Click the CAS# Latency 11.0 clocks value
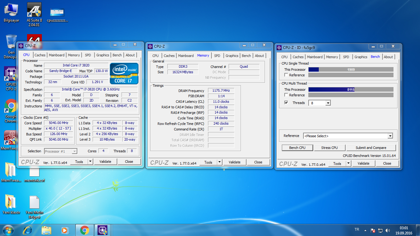The image size is (420, 236). tap(221, 102)
